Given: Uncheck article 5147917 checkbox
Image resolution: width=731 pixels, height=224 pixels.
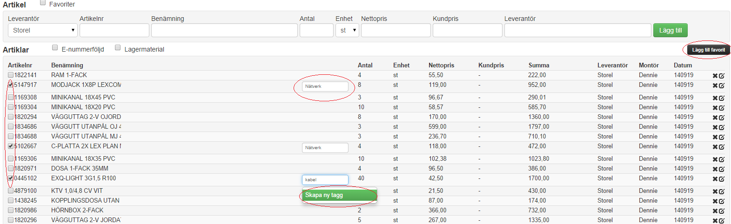Looking at the screenshot, I should tap(11, 85).
